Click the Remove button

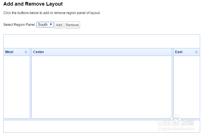pos(72,25)
